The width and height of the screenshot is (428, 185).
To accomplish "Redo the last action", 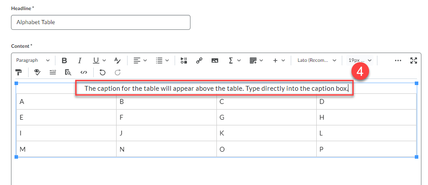I will pos(117,72).
